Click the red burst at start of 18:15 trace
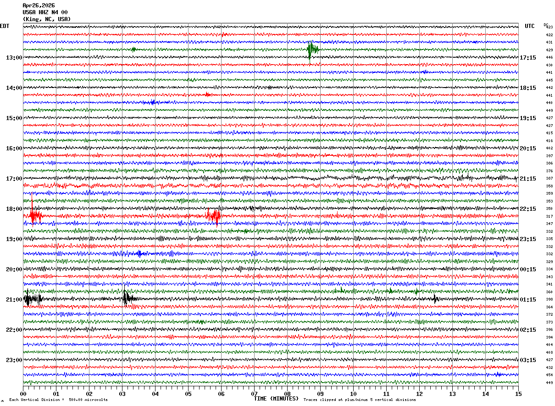The image size is (555, 406). tap(35, 215)
